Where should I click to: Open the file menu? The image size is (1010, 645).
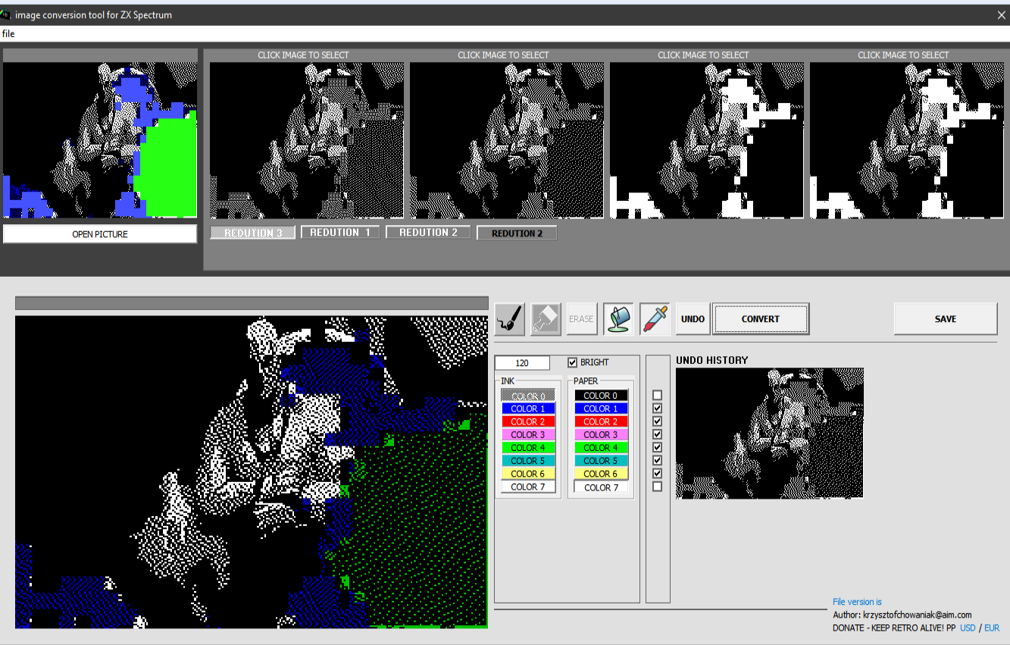click(8, 33)
